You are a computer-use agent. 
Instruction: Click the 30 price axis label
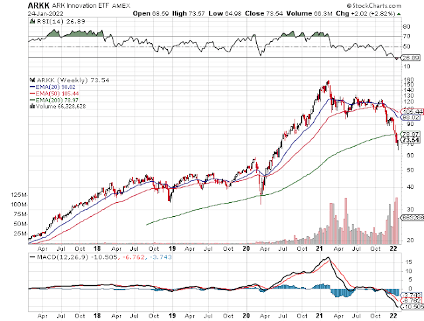coord(410,210)
